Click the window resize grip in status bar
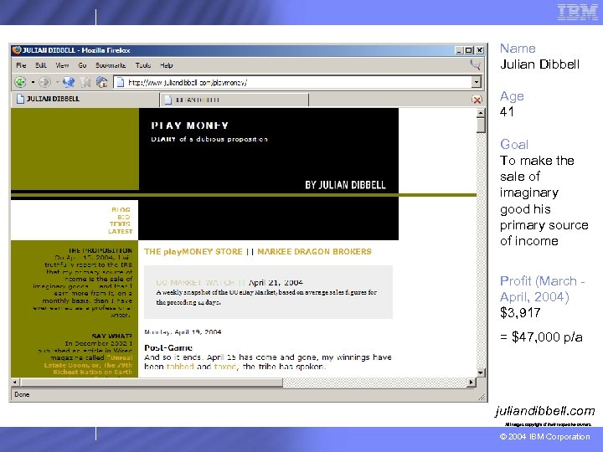 click(x=482, y=397)
